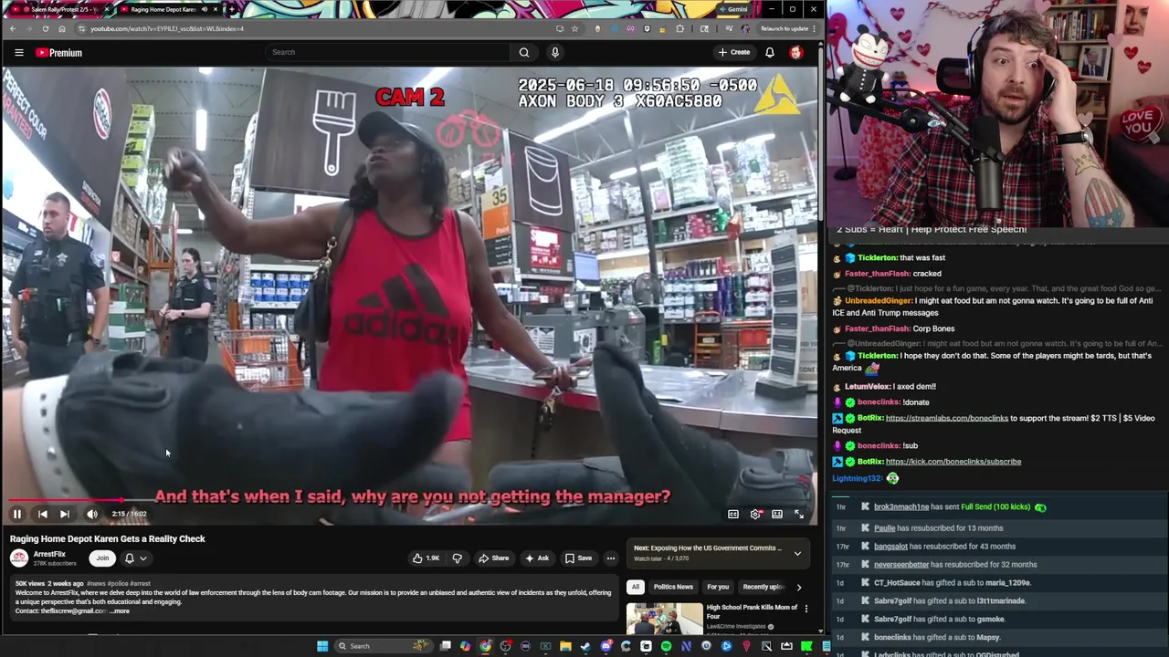
Task: Mute the video player volume
Action: 91,514
